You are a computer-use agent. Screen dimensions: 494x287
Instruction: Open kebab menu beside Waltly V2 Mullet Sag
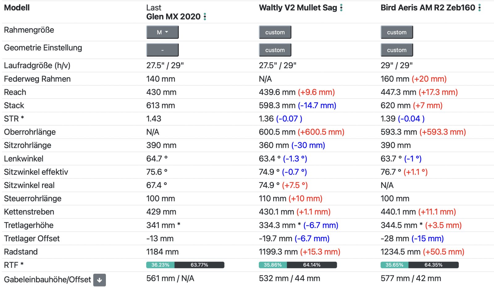click(x=341, y=8)
